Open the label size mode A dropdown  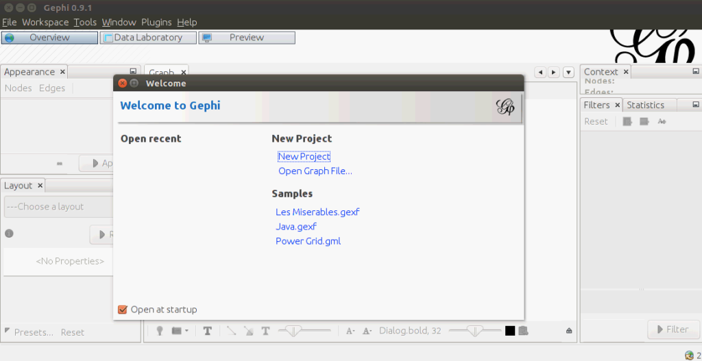(x=350, y=331)
